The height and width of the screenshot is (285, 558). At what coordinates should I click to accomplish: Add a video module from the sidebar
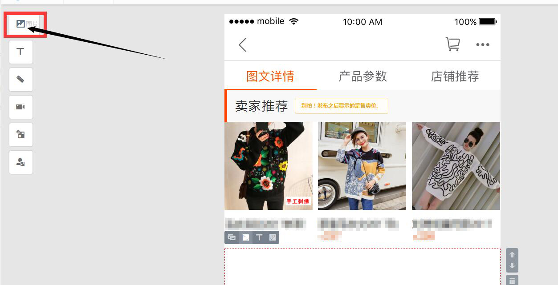(x=20, y=107)
